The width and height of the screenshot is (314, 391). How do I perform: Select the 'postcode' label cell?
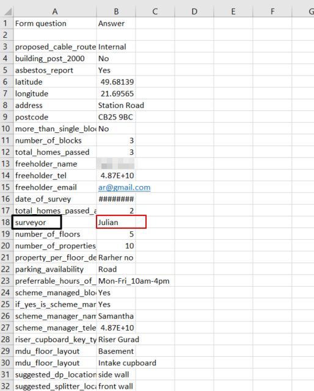click(55, 117)
